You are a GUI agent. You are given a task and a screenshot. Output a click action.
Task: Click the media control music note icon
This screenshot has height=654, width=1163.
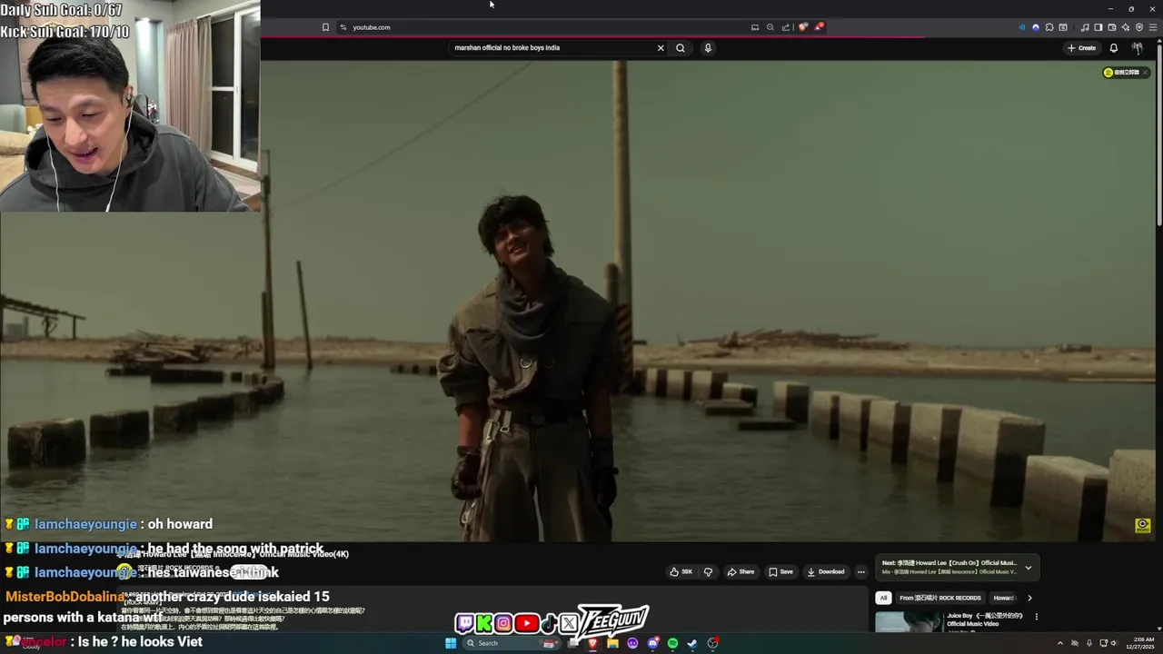coord(1085,27)
